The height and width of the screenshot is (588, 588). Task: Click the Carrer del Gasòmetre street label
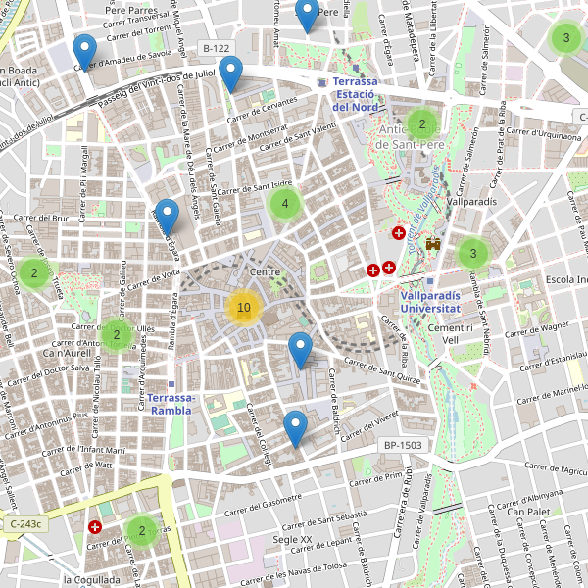click(x=263, y=505)
